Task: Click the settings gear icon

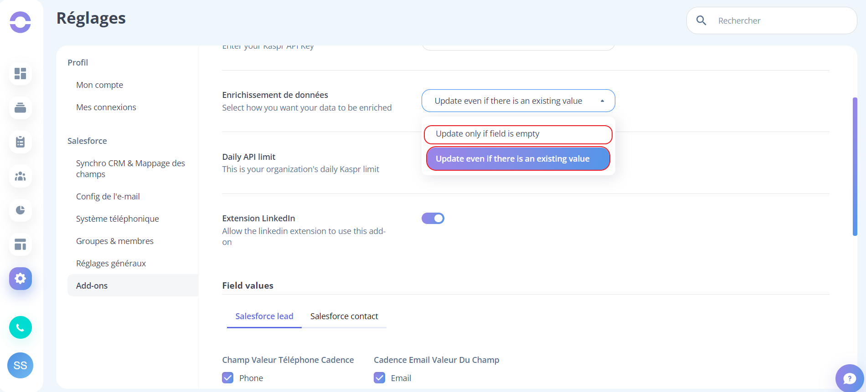Action: (21, 279)
